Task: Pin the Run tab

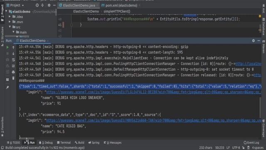Action: point(7,87)
